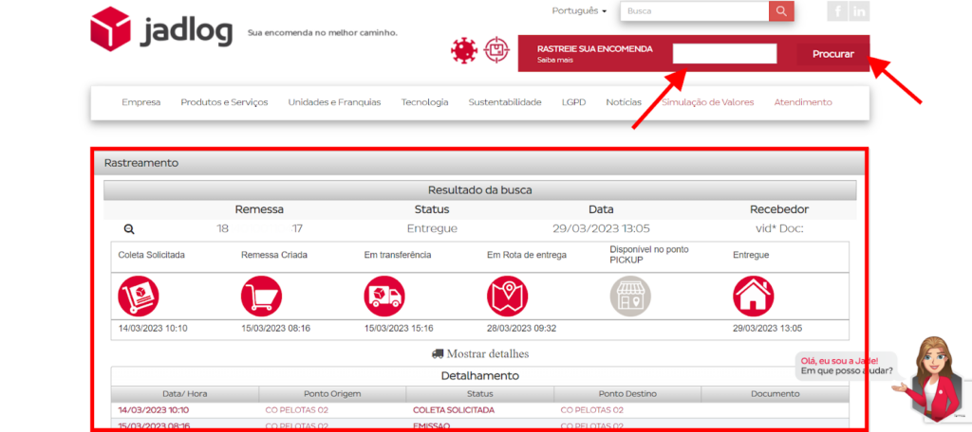Viewport: 972px width, 432px height.
Task: Click the Entregue status text
Action: coord(432,229)
